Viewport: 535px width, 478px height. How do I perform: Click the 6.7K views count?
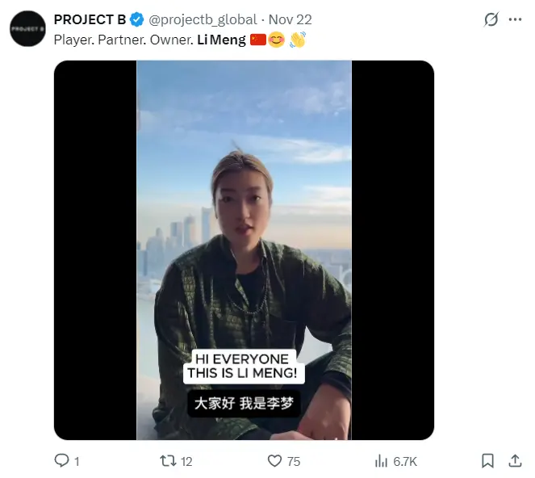(x=405, y=461)
